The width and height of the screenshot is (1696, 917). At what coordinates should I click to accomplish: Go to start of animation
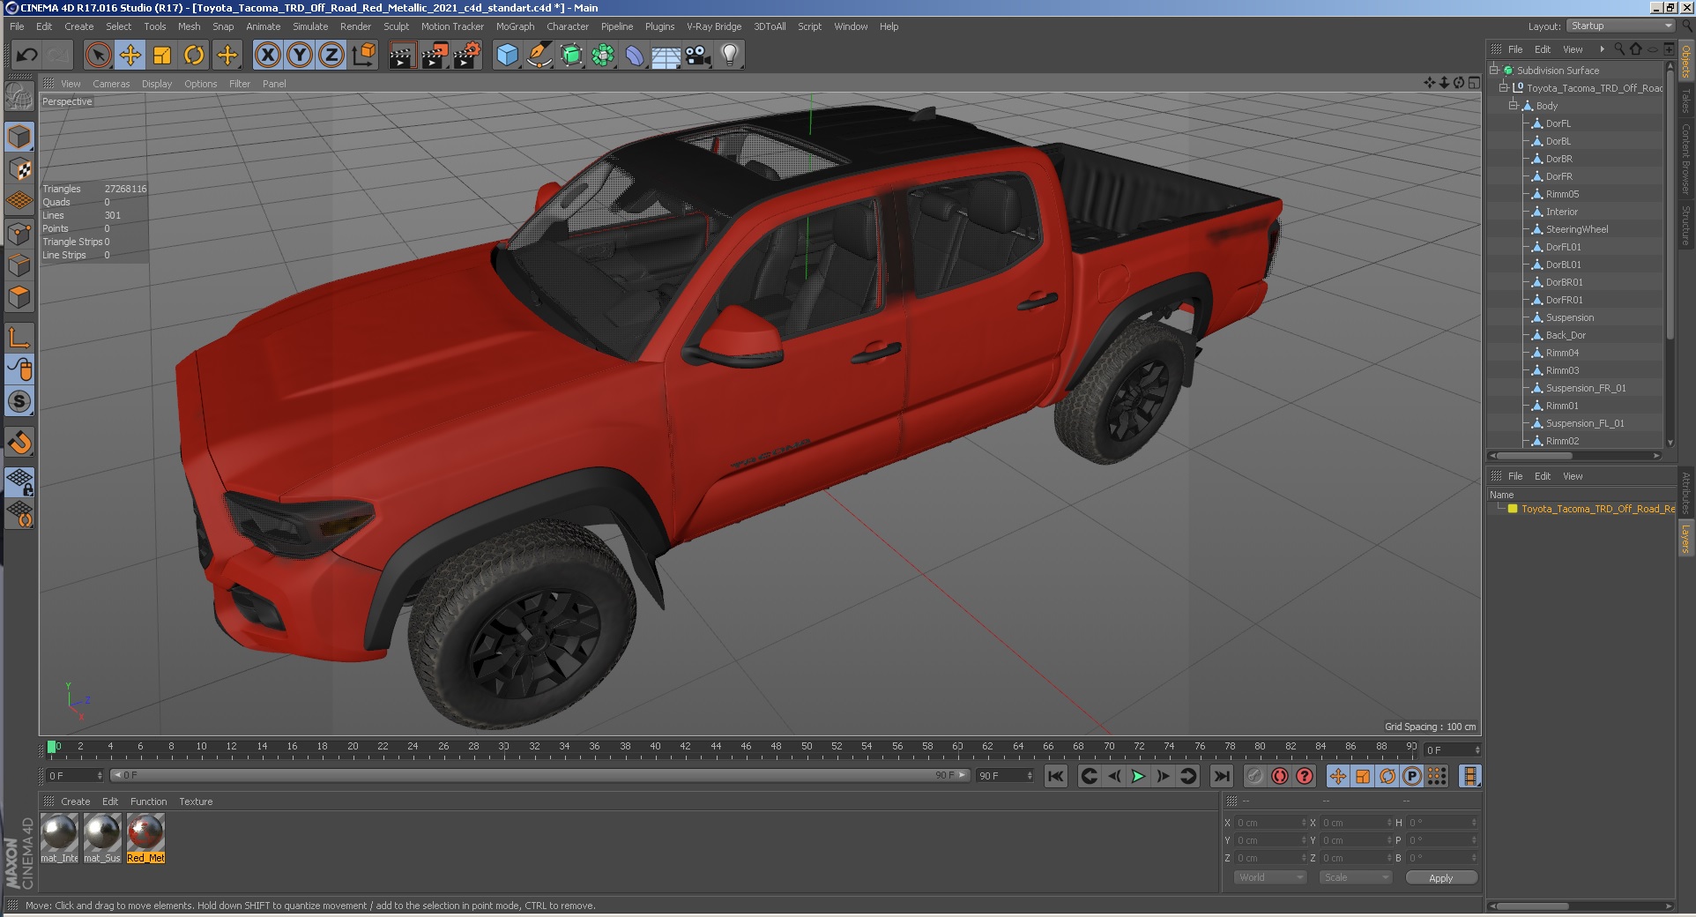(x=1055, y=776)
